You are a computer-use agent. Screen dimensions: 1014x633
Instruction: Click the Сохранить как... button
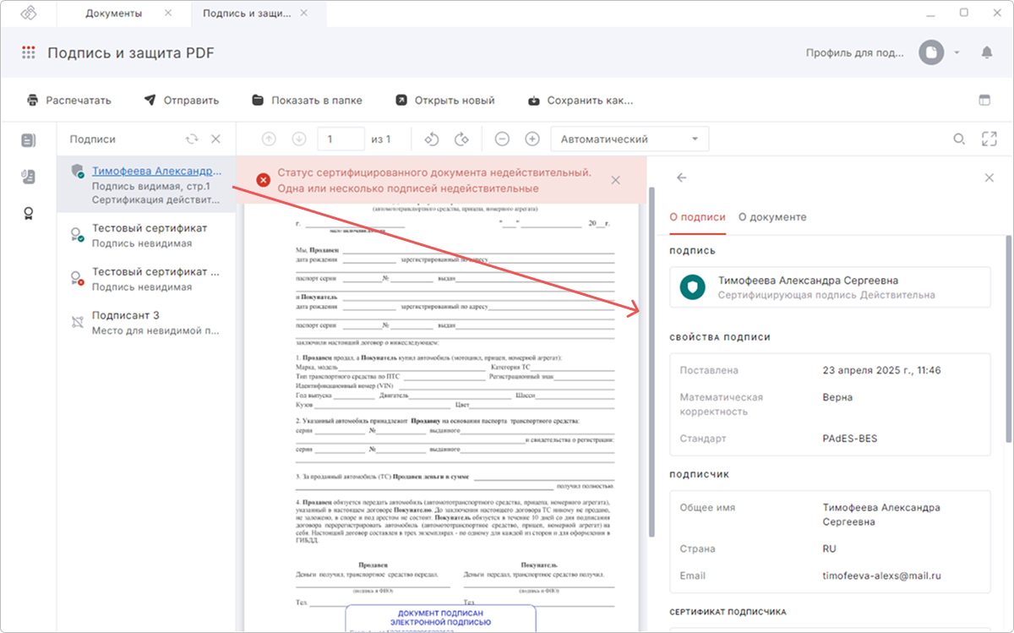580,100
